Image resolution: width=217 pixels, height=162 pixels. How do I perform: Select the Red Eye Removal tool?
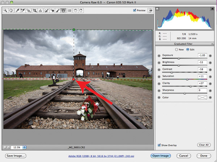[x=52, y=10]
